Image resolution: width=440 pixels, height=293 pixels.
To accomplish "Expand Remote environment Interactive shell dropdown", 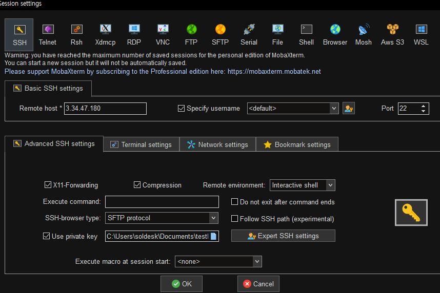I will pos(330,185).
